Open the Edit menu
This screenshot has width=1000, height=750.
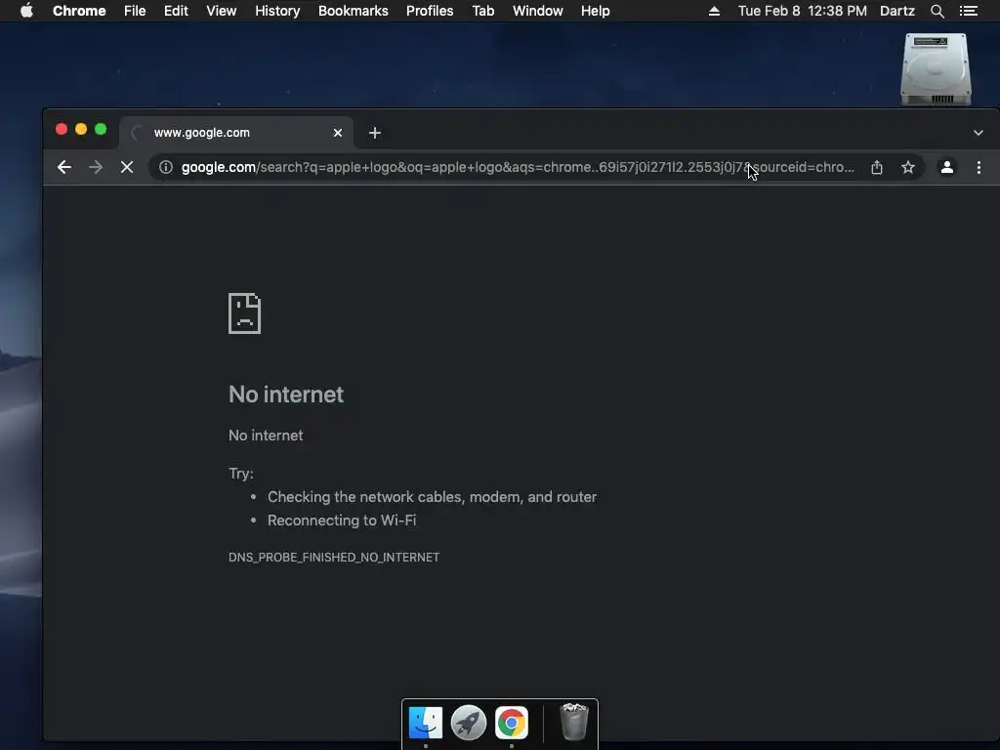pyautogui.click(x=176, y=11)
